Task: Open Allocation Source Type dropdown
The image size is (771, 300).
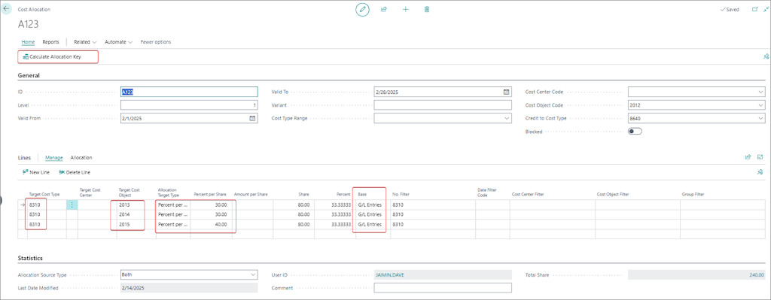Action: click(x=253, y=275)
